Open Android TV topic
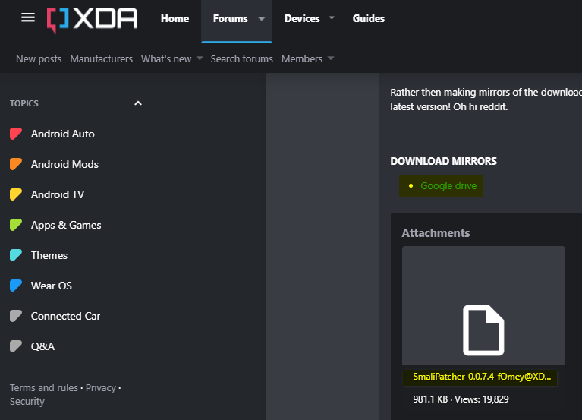This screenshot has height=420, width=582. click(x=58, y=194)
